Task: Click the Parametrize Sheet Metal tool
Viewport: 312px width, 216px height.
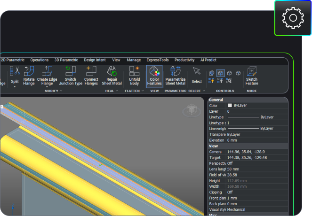Action: click(176, 75)
